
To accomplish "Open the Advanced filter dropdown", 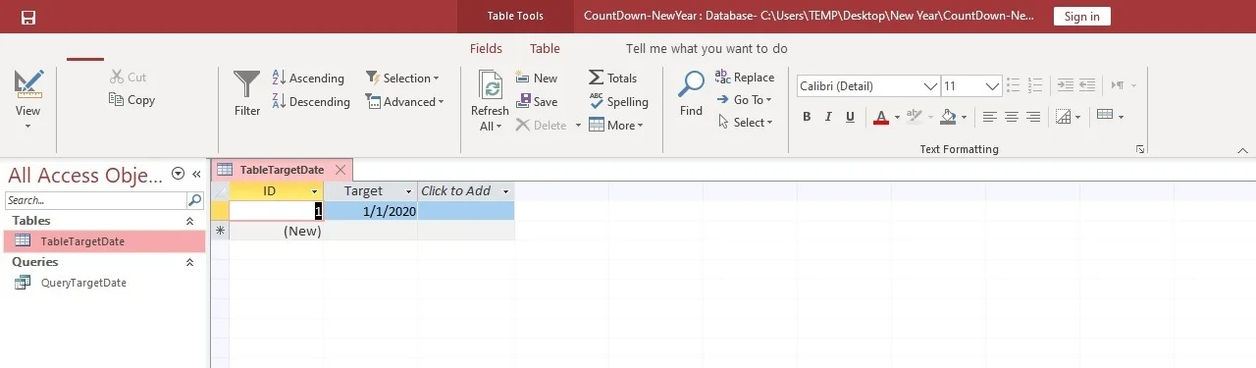I will (x=404, y=101).
